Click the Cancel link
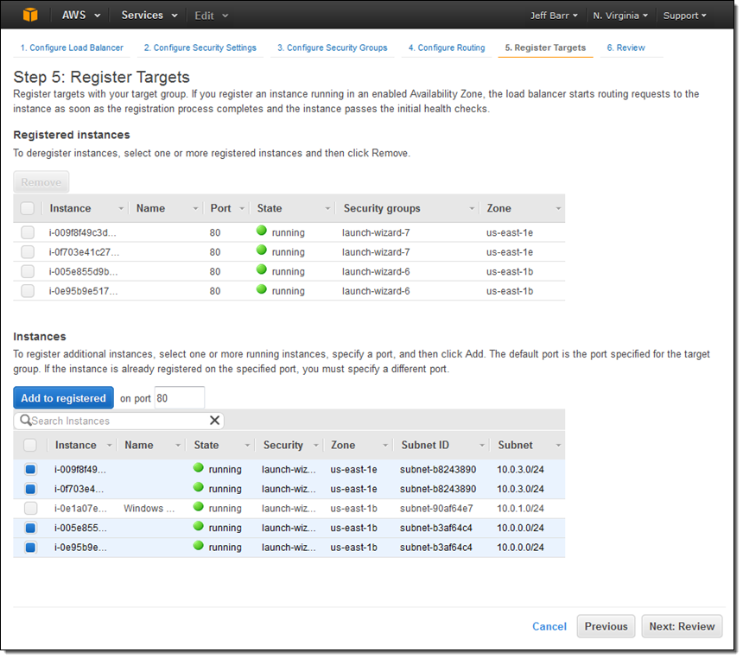743x659 pixels. click(549, 626)
